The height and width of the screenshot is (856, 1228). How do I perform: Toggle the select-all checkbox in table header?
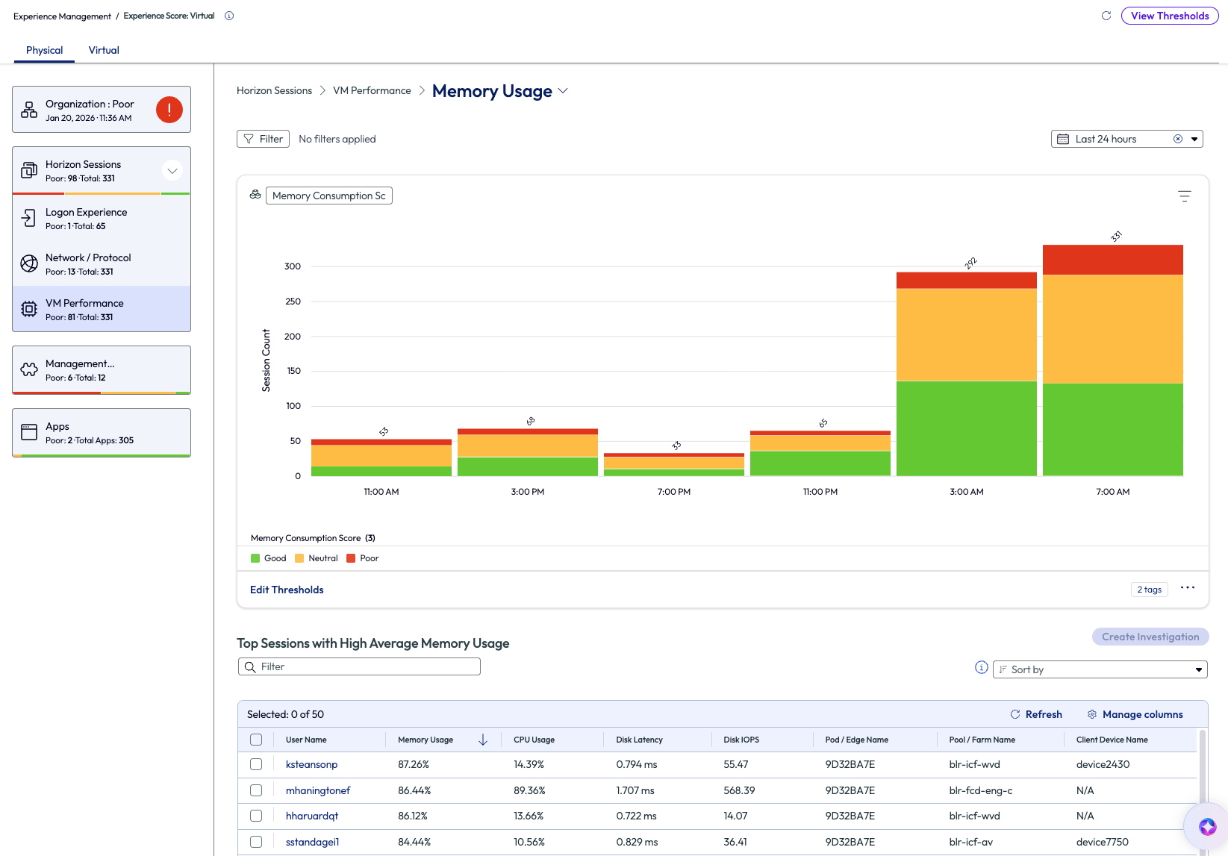256,740
